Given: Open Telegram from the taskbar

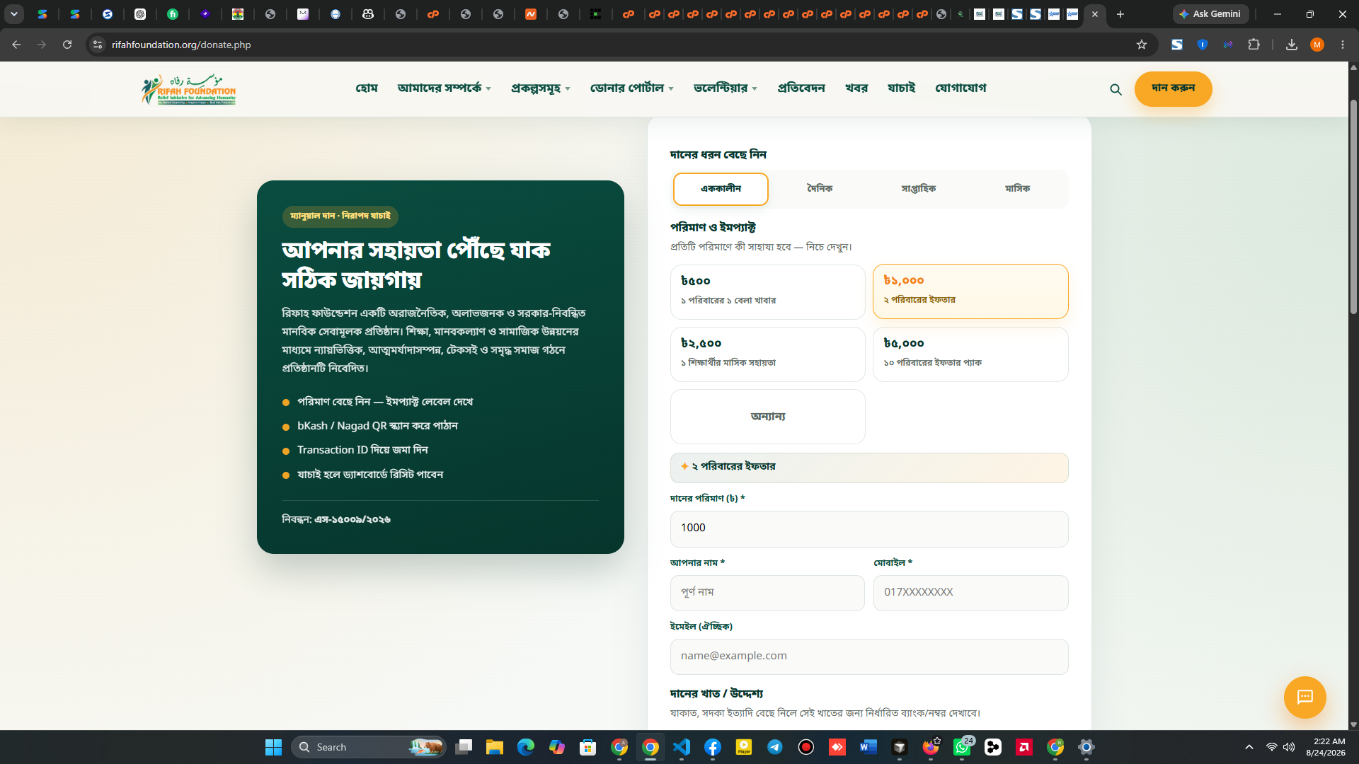Looking at the screenshot, I should click(x=774, y=747).
